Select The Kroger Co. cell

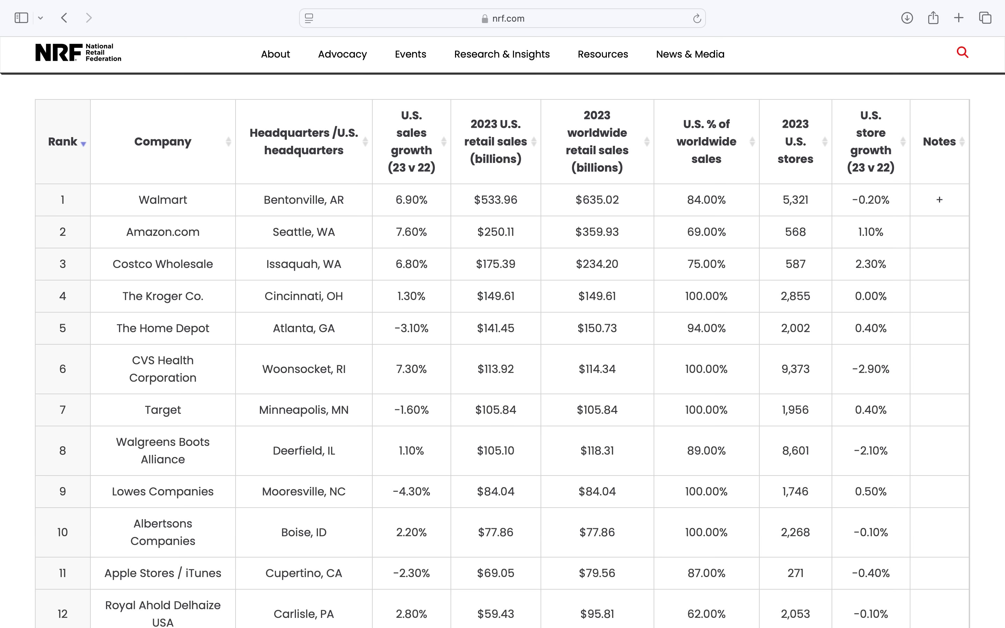(163, 296)
